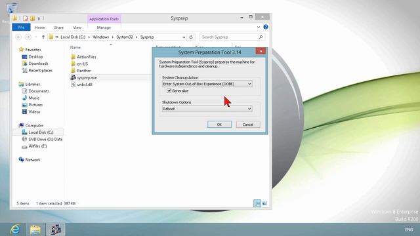Open DVD Drive (D:) Data

tap(45, 140)
